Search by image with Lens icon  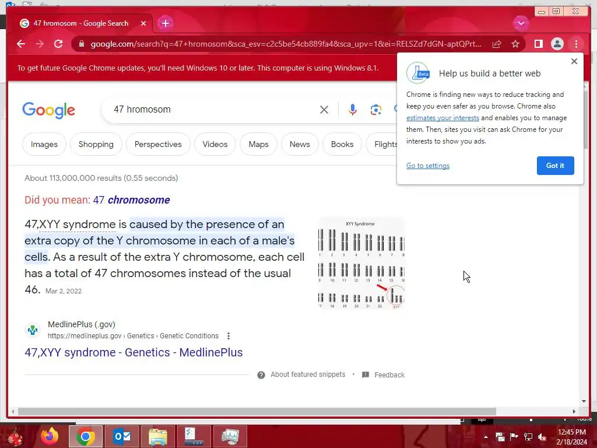coord(376,110)
